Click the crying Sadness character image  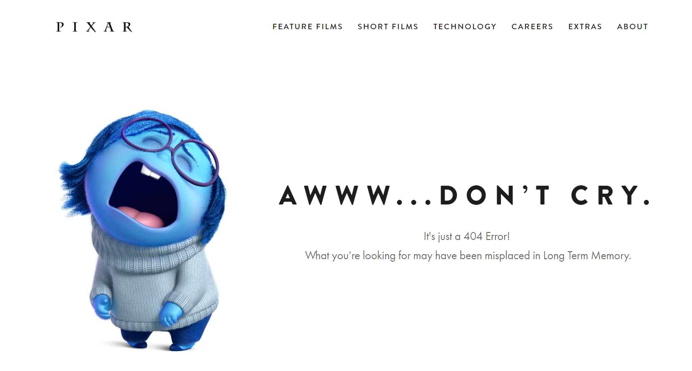click(142, 230)
